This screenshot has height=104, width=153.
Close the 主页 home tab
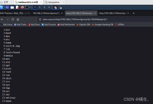click(11, 2)
